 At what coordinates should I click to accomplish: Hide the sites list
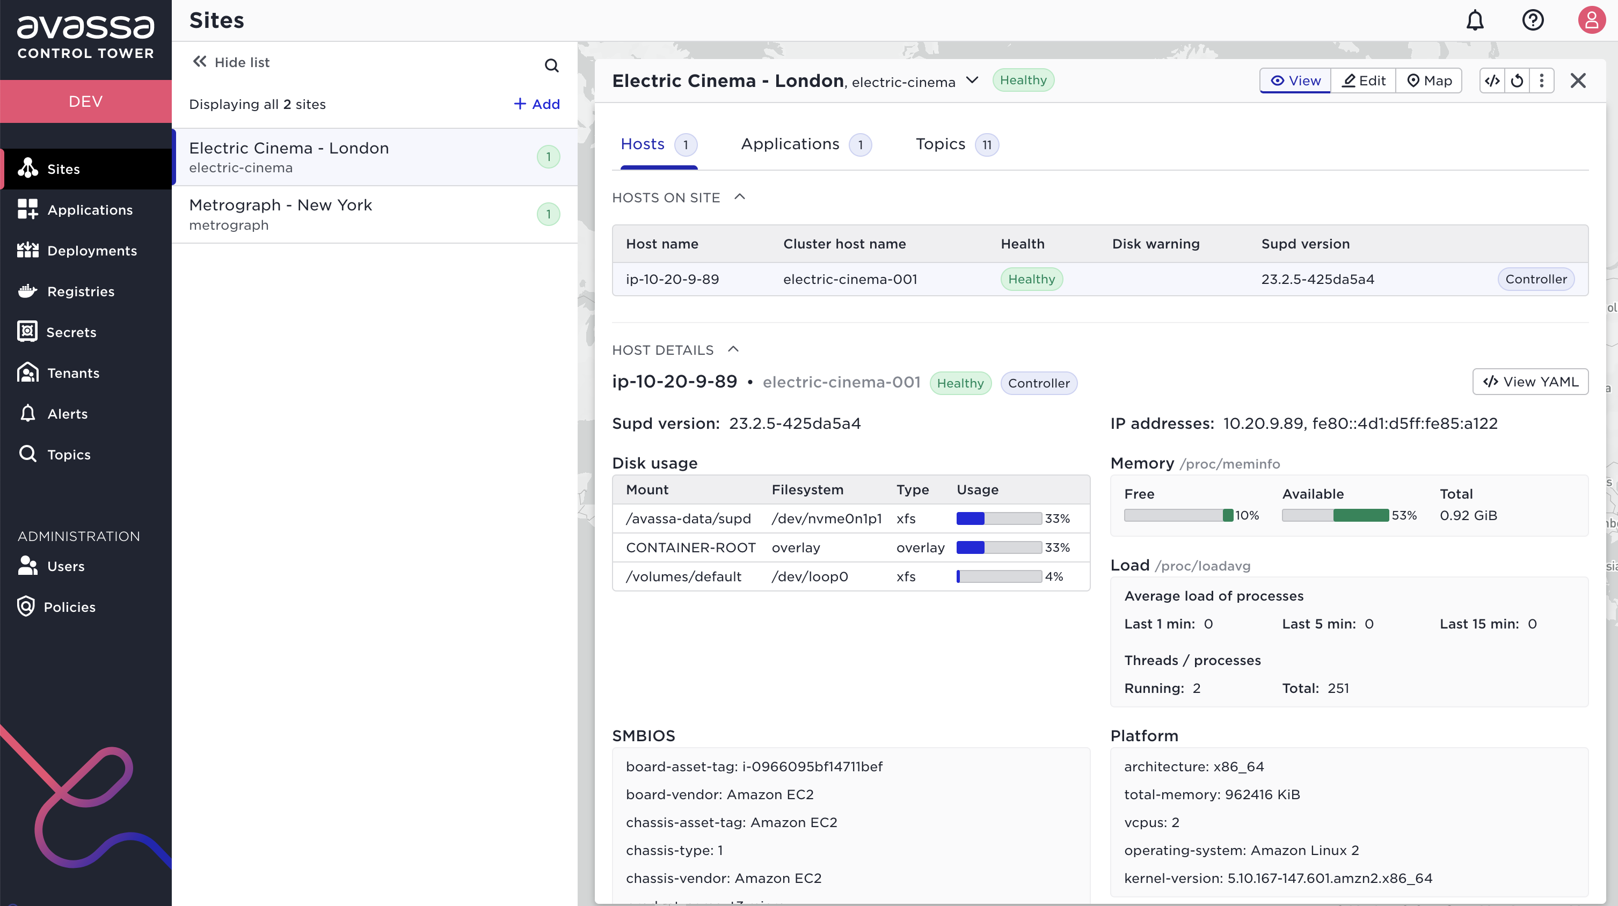pos(232,62)
